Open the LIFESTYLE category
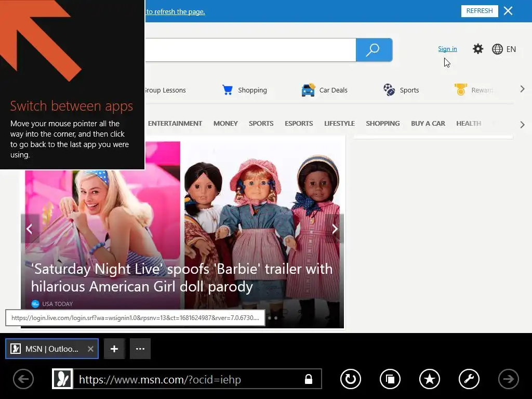 point(339,124)
